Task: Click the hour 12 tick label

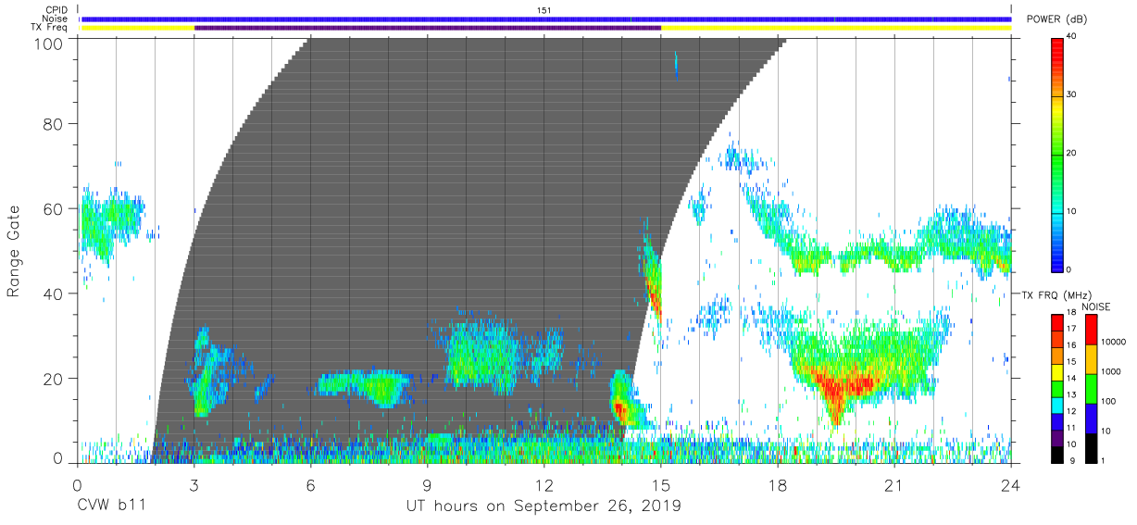Action: [x=544, y=485]
